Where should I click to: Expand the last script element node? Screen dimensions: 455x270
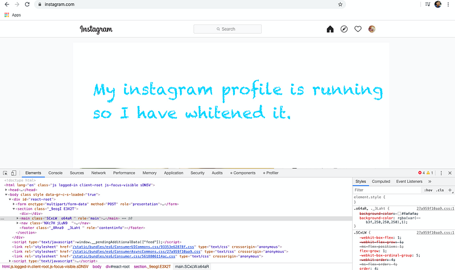(10, 261)
